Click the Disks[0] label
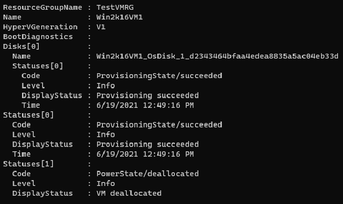Screen dimensions: 343x204 coord(21,46)
